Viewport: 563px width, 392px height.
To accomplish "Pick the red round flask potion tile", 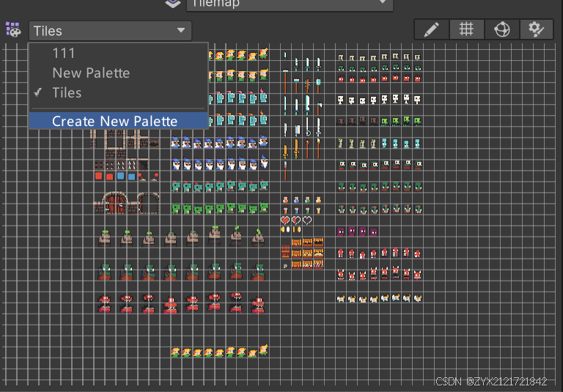I will [x=285, y=199].
